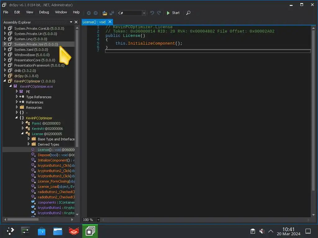Click the Assembly Explorer horizontal scrollbar

pos(23,219)
